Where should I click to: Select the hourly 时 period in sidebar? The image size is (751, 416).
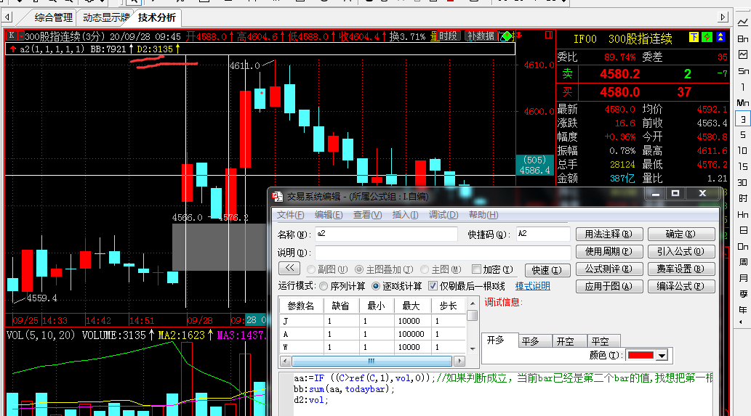point(743,198)
